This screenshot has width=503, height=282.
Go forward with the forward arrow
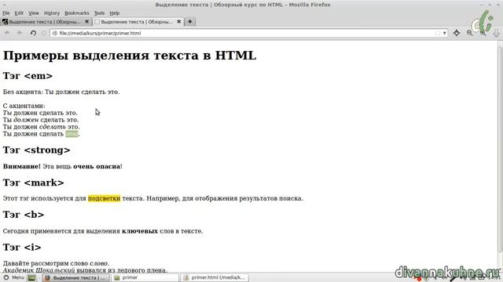[20, 33]
